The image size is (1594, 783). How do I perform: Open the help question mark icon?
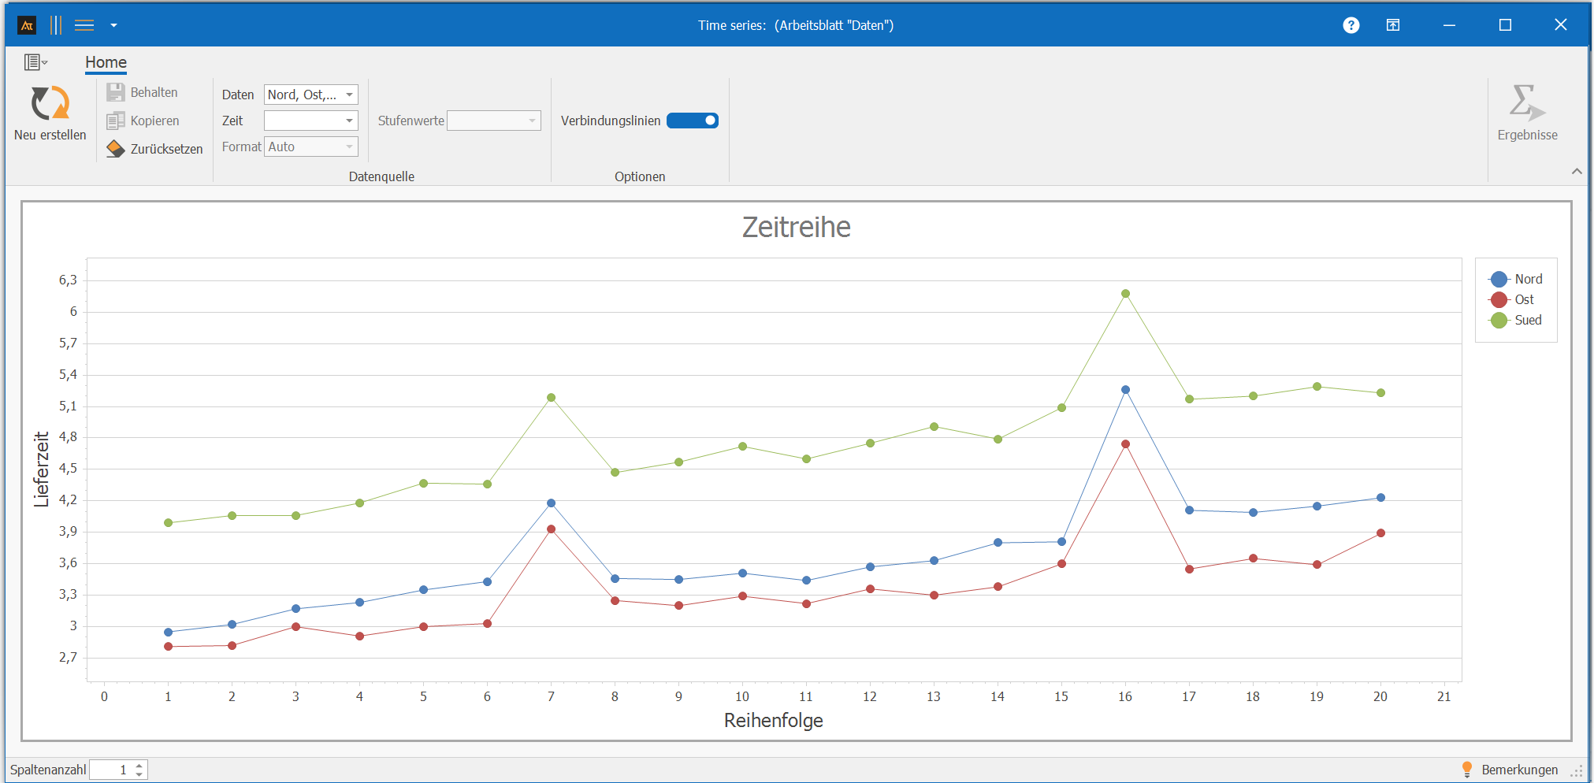click(x=1351, y=25)
